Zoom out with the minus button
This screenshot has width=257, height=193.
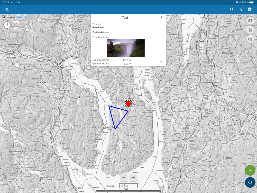124,177
